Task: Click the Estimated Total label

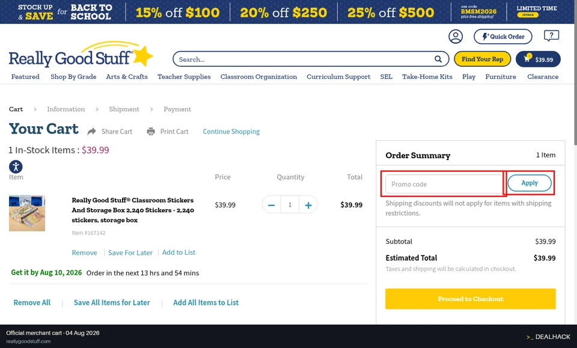Action: coord(411,258)
